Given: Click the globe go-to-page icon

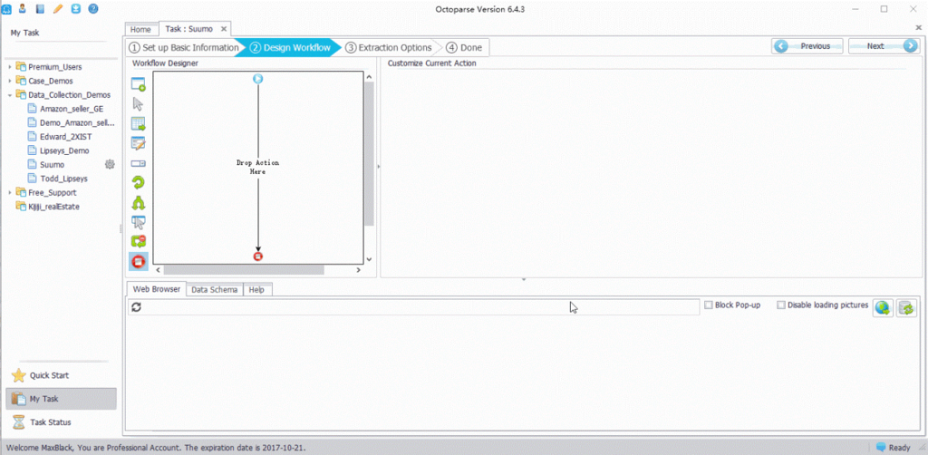Looking at the screenshot, I should (883, 307).
